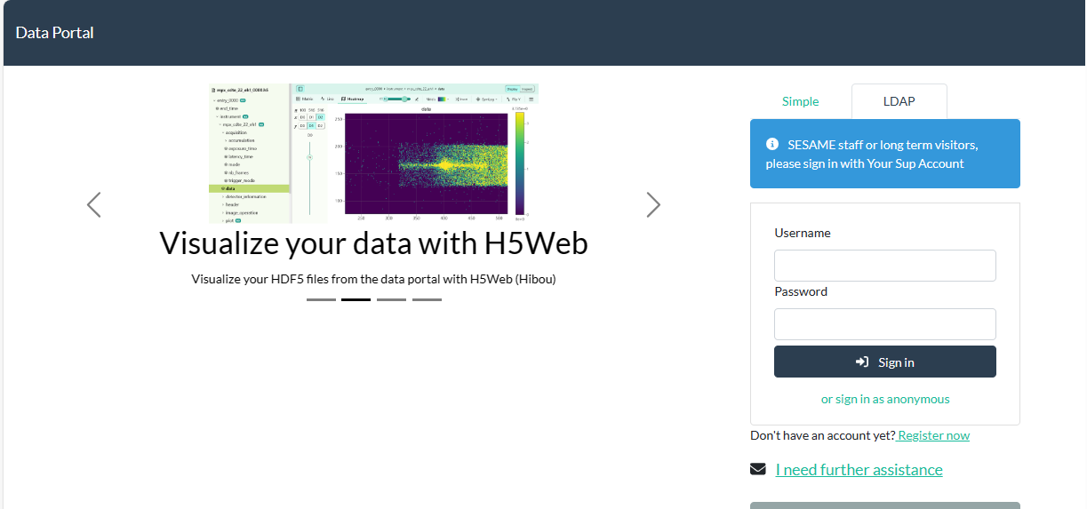1087x509 pixels.
Task: Click the 'Visualize your HDF5 files' caption text
Action: tap(373, 279)
